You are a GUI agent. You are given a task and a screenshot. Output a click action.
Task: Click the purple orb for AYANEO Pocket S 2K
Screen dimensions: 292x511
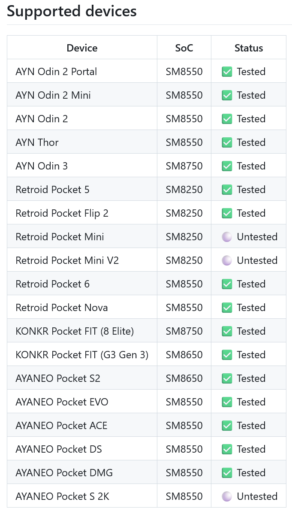[x=227, y=496]
